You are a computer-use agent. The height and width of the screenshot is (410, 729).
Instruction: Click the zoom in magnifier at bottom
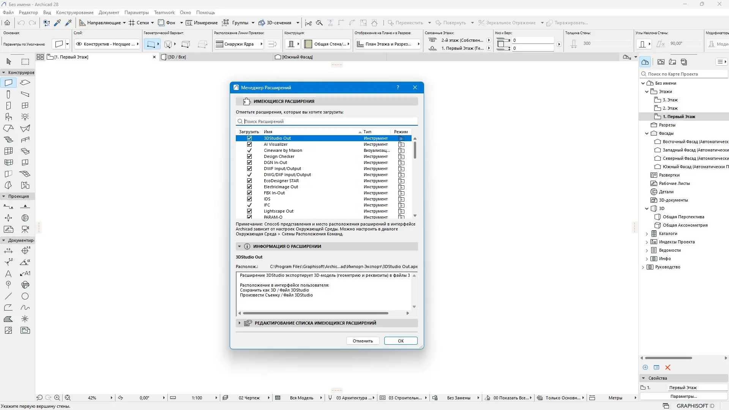[57, 398]
